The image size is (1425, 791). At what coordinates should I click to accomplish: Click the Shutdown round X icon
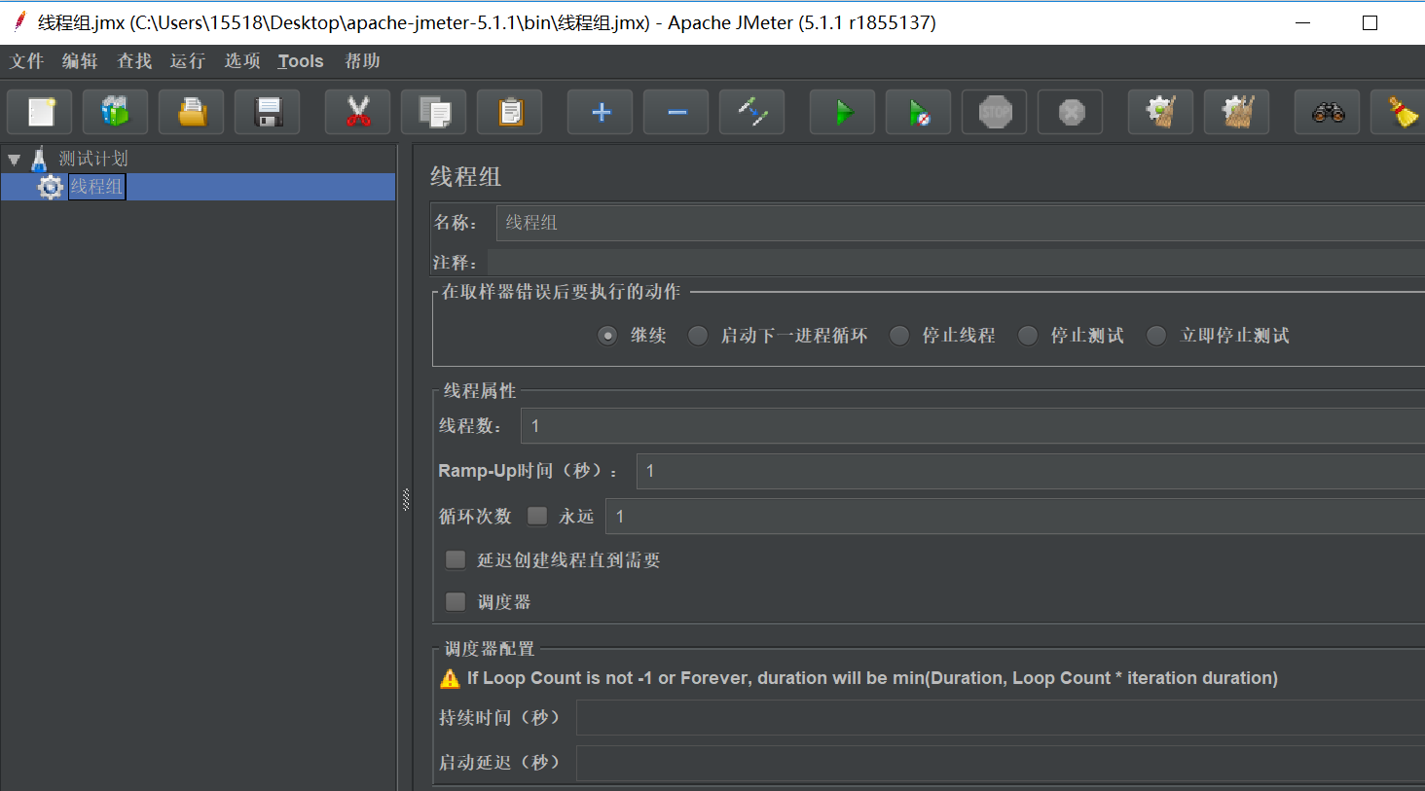(1071, 113)
